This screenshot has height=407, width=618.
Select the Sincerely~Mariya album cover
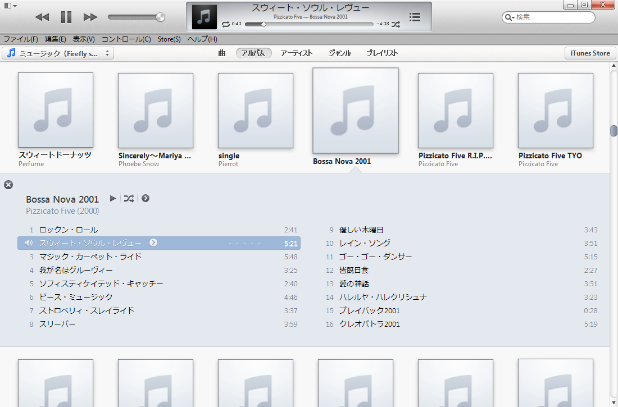click(156, 111)
